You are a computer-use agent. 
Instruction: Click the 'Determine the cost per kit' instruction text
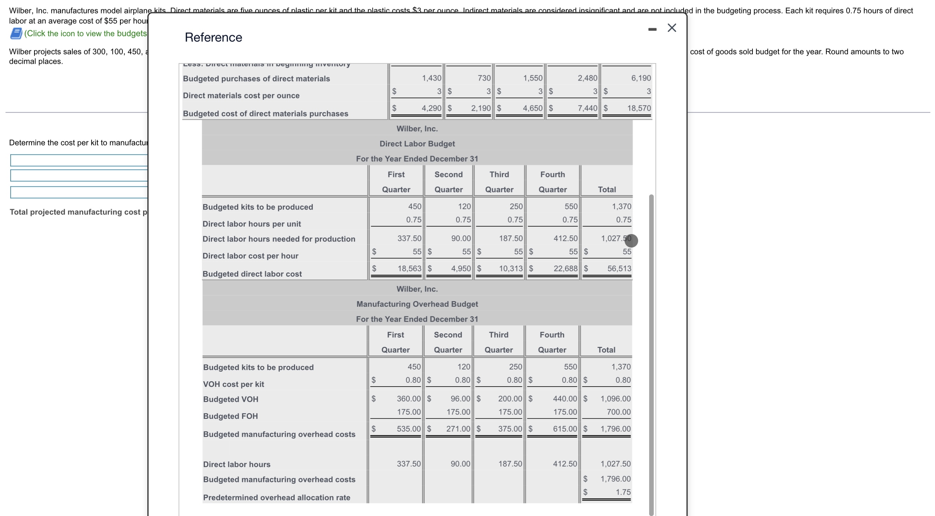pos(78,143)
